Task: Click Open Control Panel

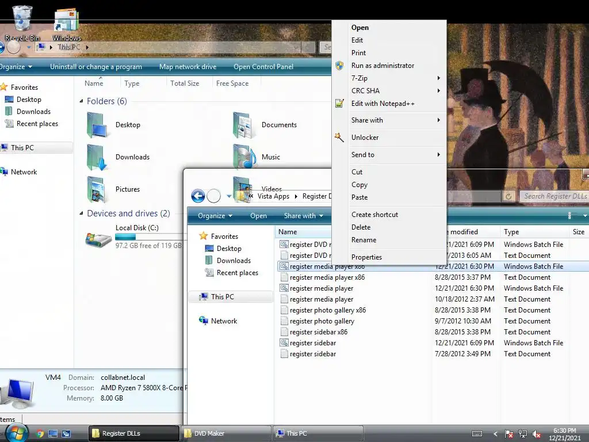Action: click(x=263, y=67)
